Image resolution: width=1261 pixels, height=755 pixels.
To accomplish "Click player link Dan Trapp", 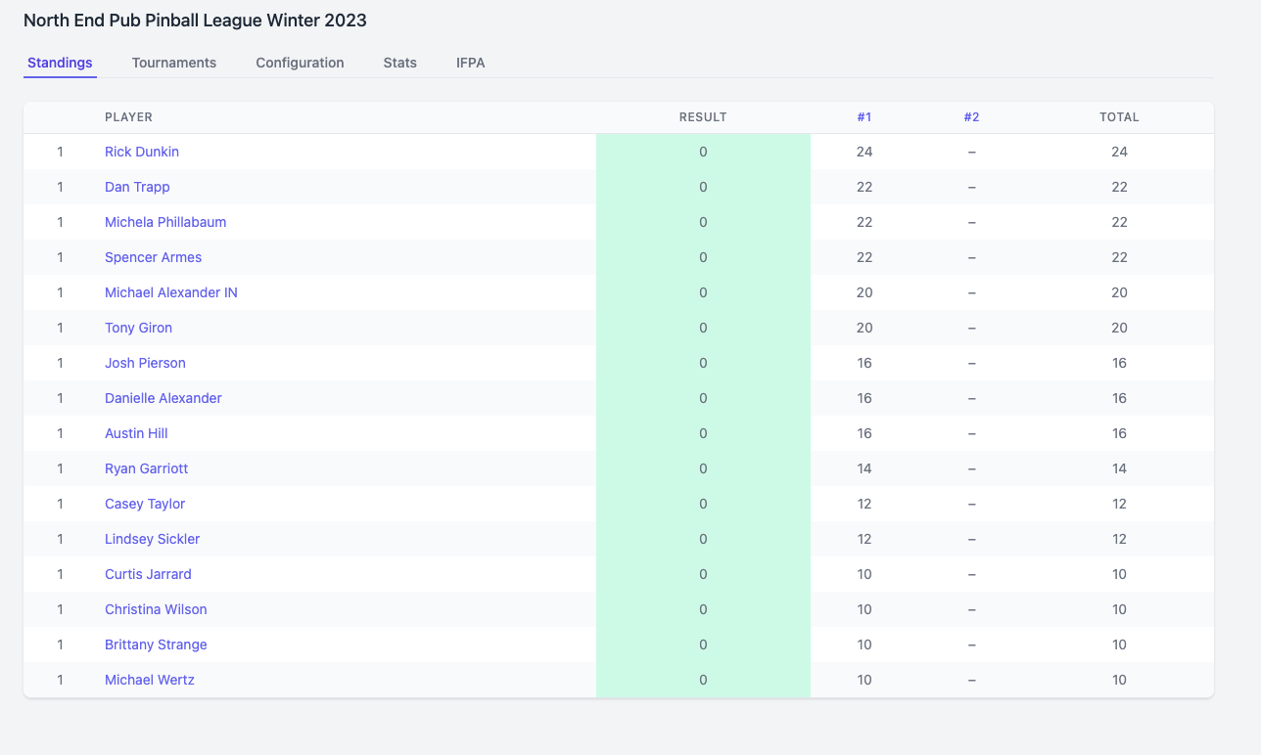I will (x=137, y=187).
